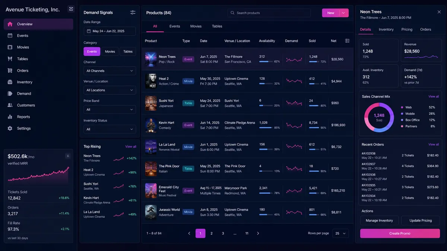Viewport: 447px width, 251px height.
Task: Click the calendar icon in Date Range
Action: coord(89,31)
